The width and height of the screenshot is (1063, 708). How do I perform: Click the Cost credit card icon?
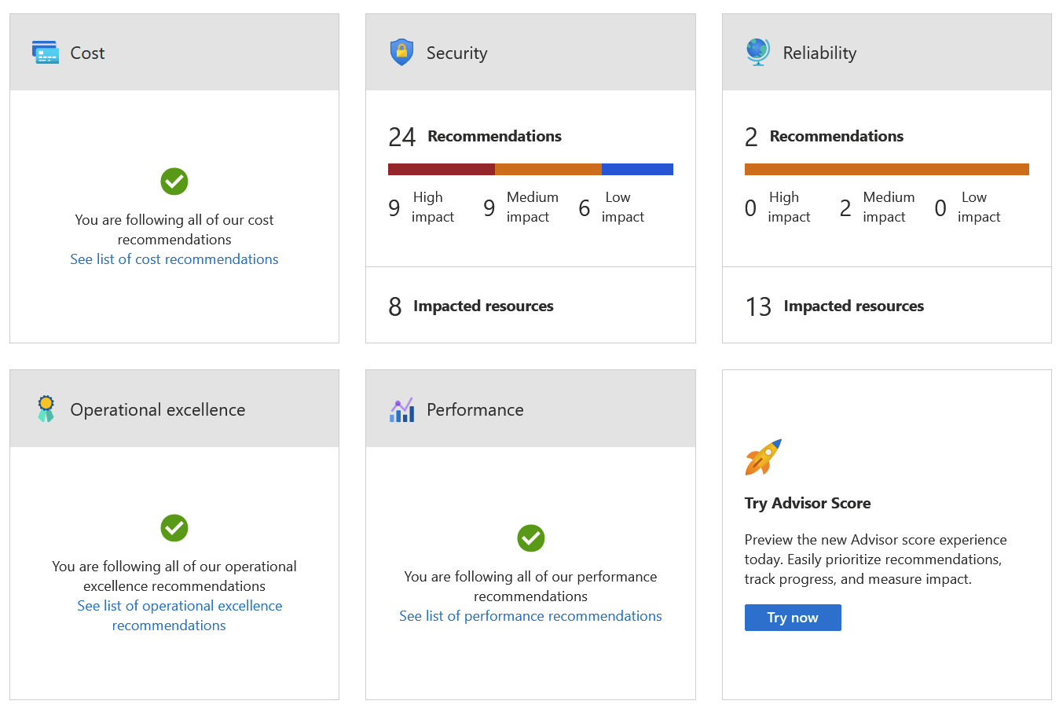point(46,53)
